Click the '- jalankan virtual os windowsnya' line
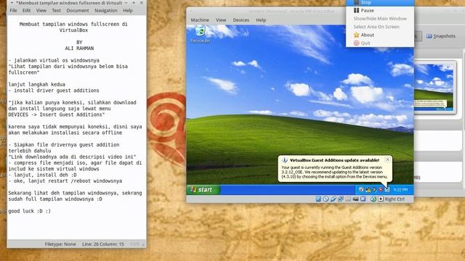Viewport: 465px width, 261px height. pos(54,60)
